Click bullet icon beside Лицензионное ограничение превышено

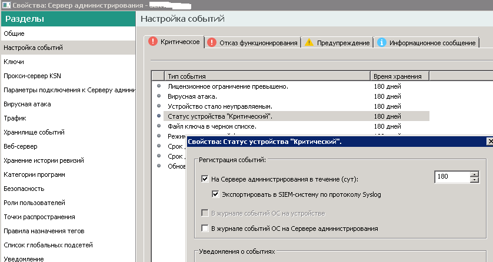coord(158,86)
